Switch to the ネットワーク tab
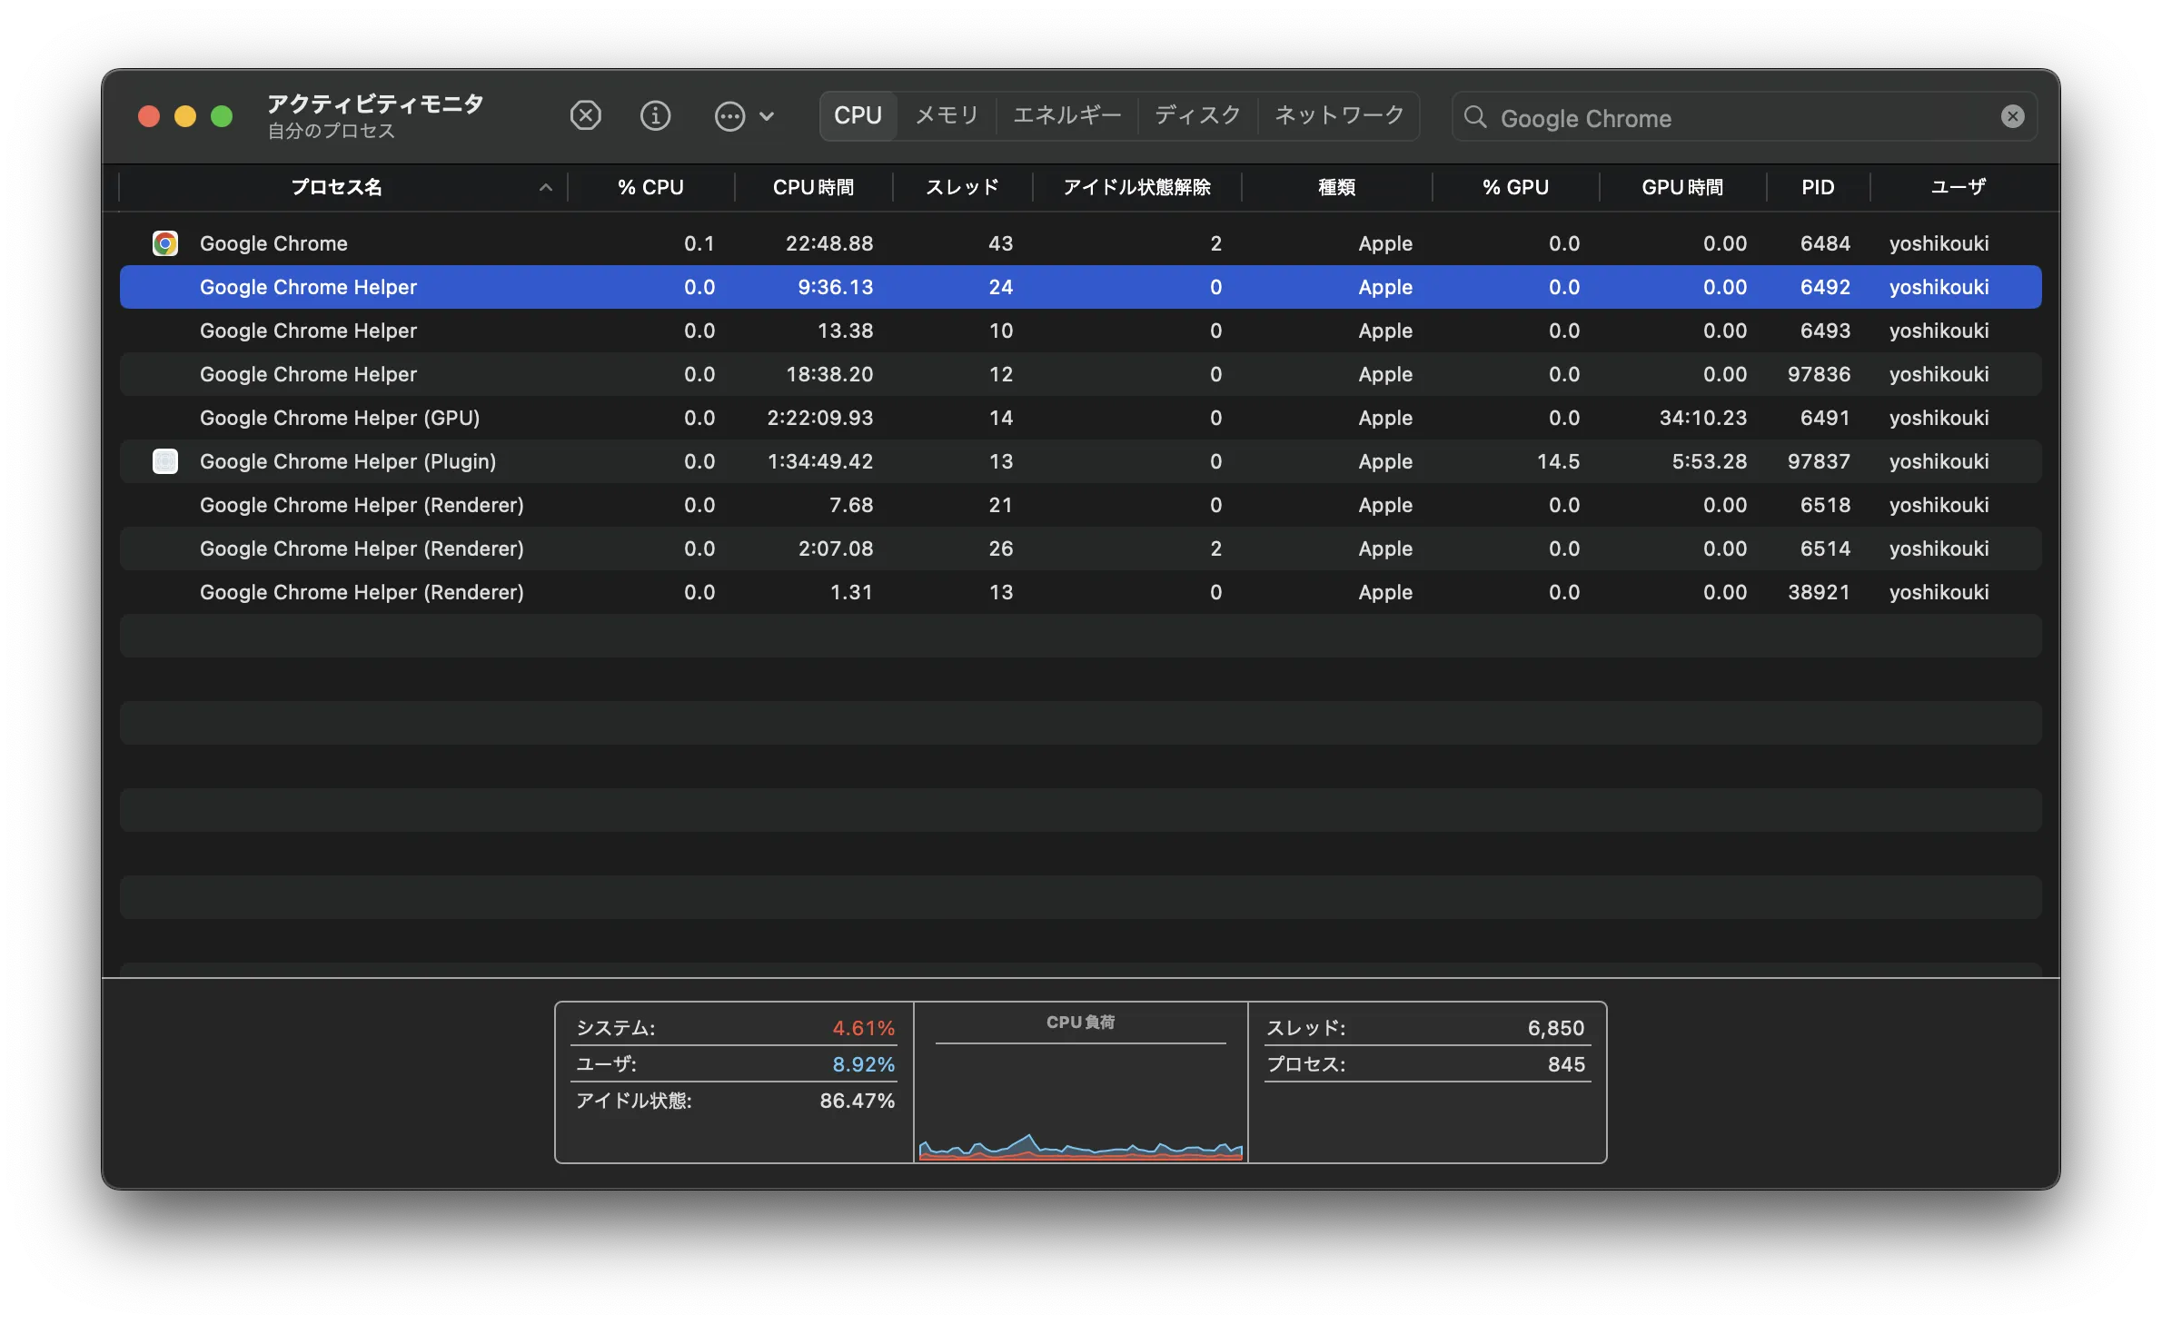Viewport: 2162px width, 1324px height. pyautogui.click(x=1339, y=116)
